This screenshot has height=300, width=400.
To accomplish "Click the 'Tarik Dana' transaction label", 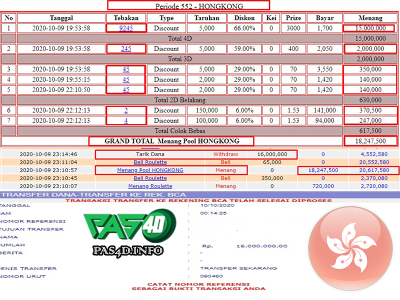I will [x=150, y=154].
